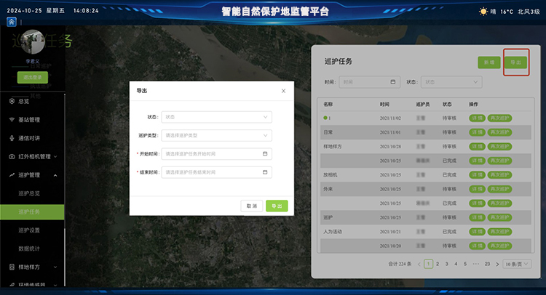
Task: Go to page 3 in pagination
Action: [447, 264]
